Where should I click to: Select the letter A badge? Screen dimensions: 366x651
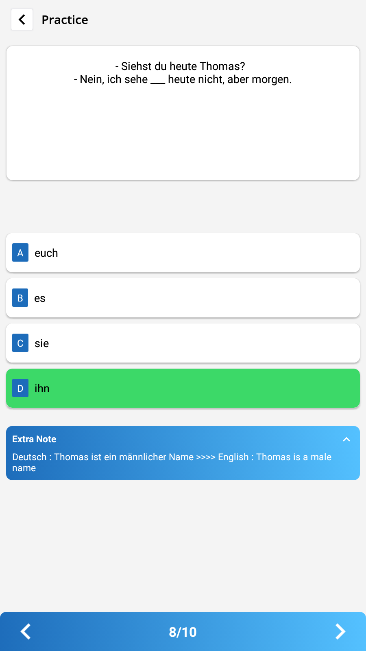[20, 253]
